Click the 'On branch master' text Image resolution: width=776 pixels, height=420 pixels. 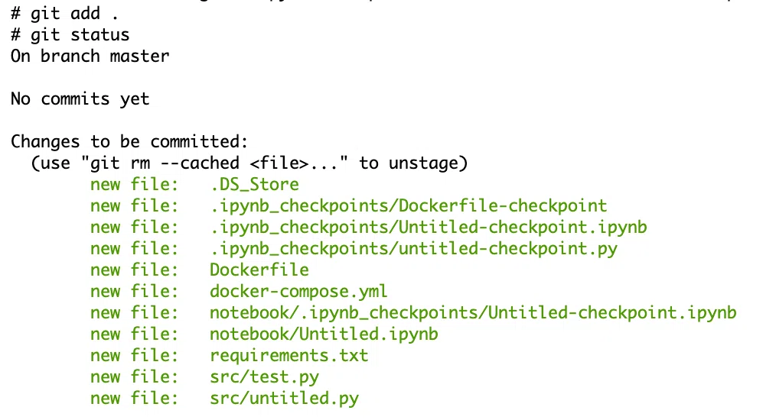point(90,57)
